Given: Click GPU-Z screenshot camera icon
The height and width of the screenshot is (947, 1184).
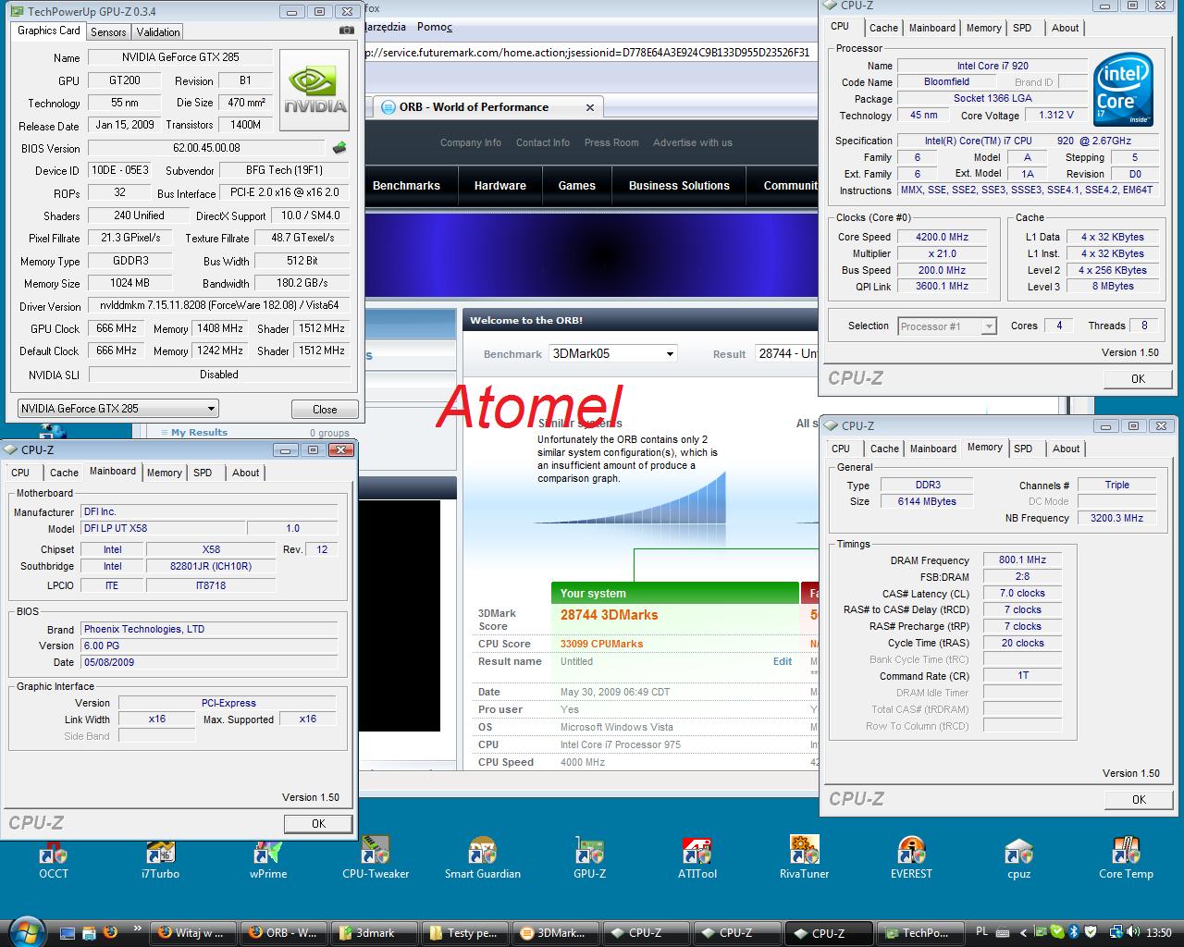Looking at the screenshot, I should tap(347, 30).
